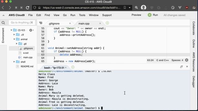This screenshot has height=111, width=198.
Task: Open the Collaborate side panel
Action: pyautogui.click(x=194, y=28)
